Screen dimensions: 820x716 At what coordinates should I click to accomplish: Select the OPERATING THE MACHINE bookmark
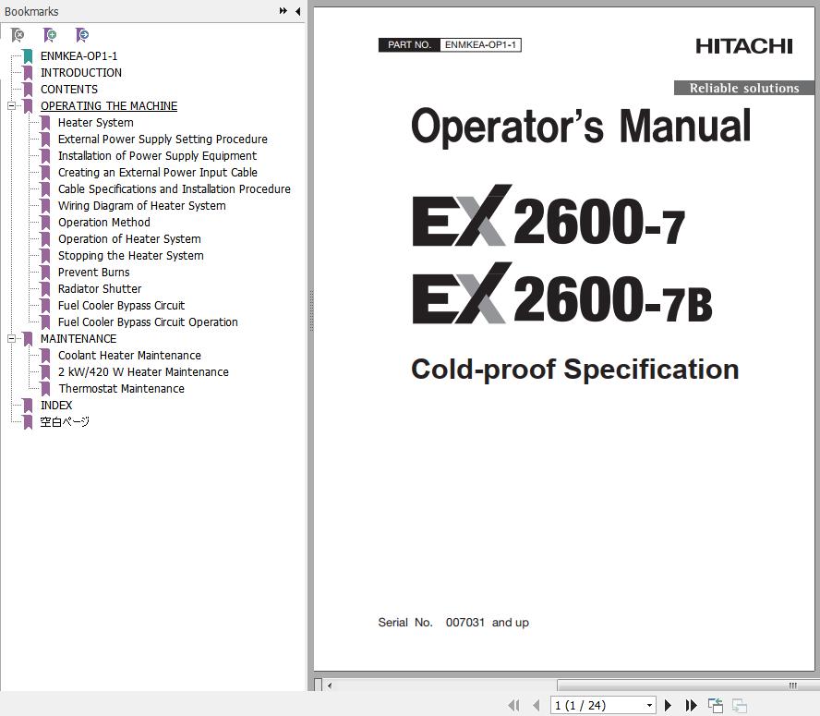pos(109,105)
